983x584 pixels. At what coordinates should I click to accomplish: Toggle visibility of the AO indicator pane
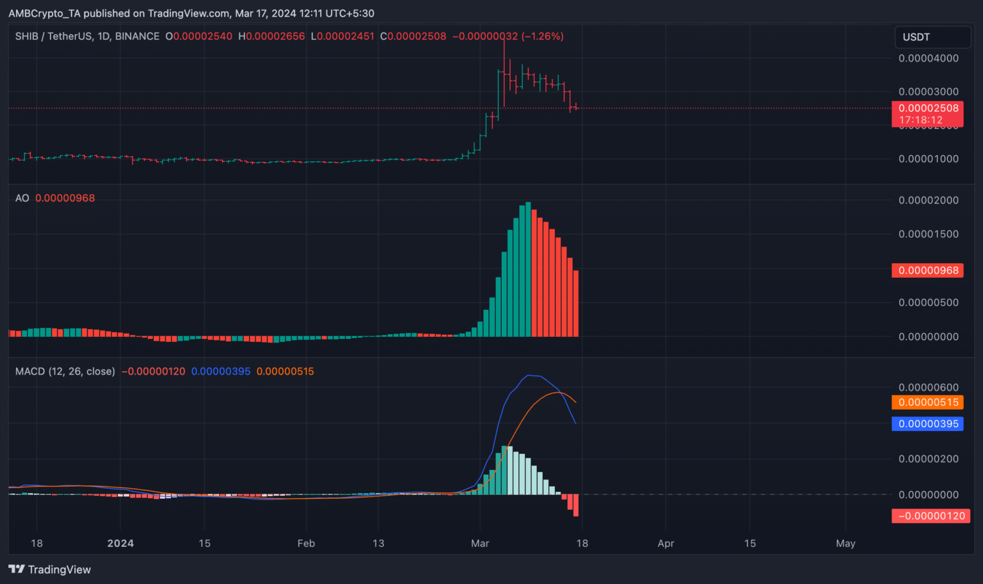pyautogui.click(x=22, y=199)
